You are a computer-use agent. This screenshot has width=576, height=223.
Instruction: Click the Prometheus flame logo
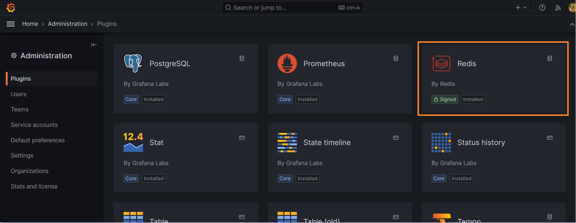[x=287, y=63]
